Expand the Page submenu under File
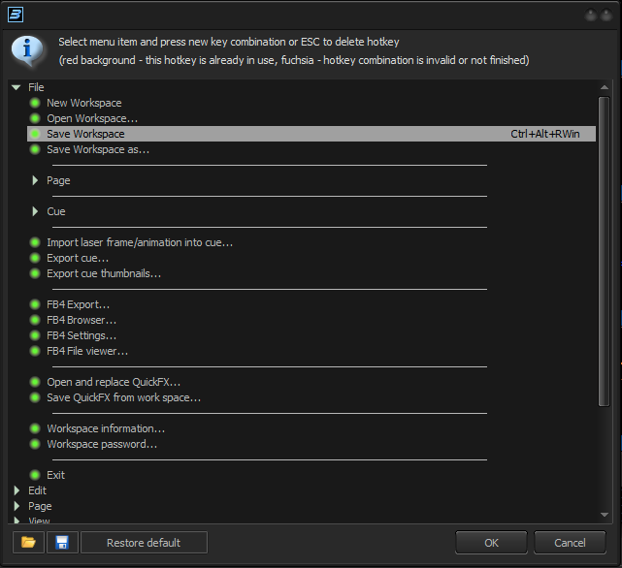 click(x=36, y=180)
